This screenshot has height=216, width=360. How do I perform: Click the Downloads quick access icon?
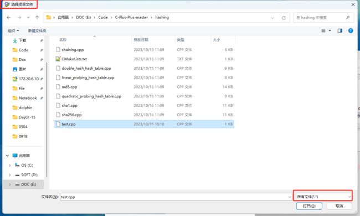[x=15, y=40]
